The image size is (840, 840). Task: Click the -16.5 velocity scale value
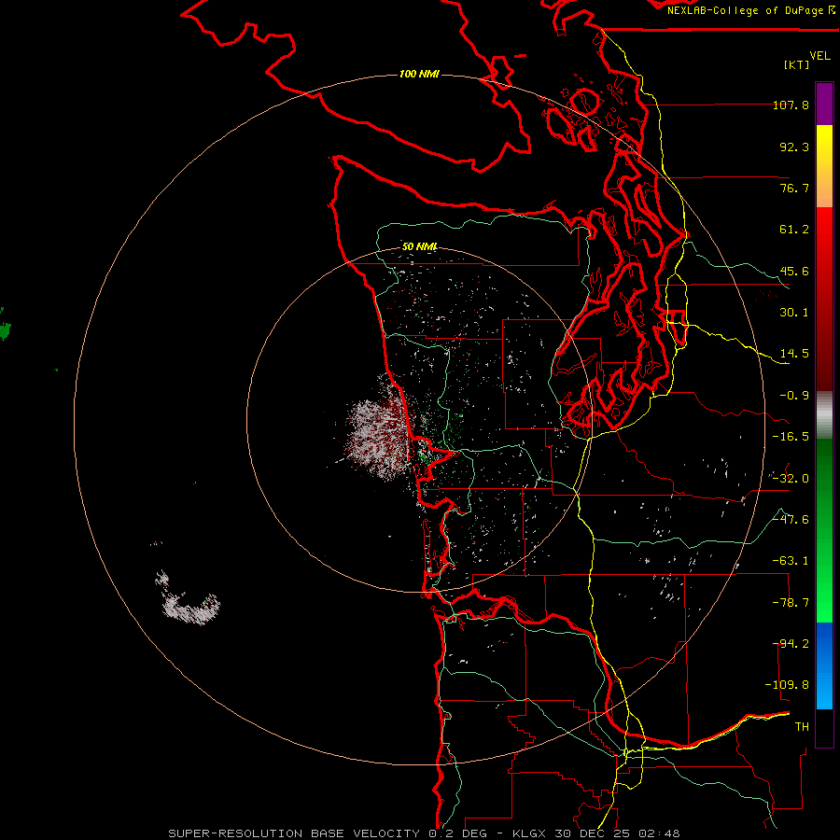tap(791, 437)
